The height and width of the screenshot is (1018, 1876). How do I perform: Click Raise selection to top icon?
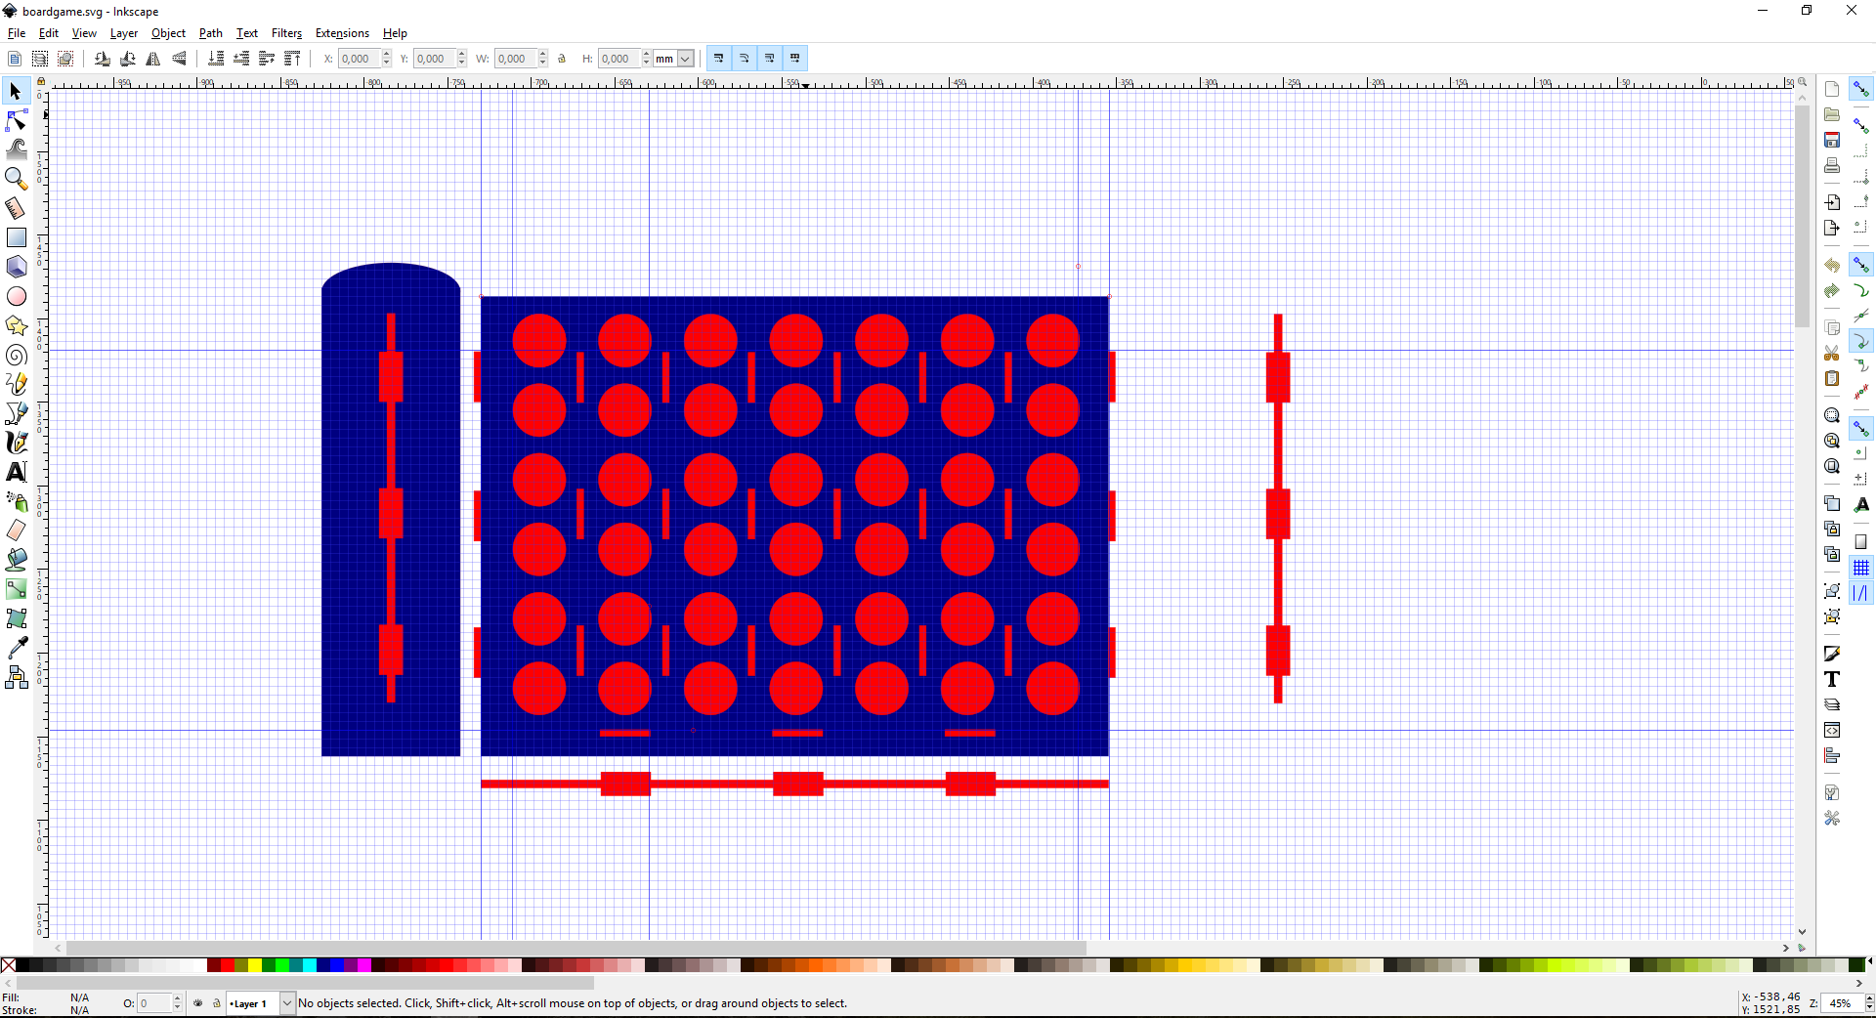tap(292, 59)
